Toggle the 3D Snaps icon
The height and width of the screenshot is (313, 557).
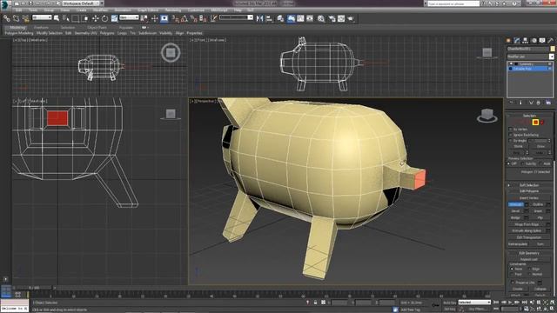175,18
